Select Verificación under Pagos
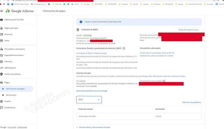The height and width of the screenshot is (129, 224). coord(12,95)
